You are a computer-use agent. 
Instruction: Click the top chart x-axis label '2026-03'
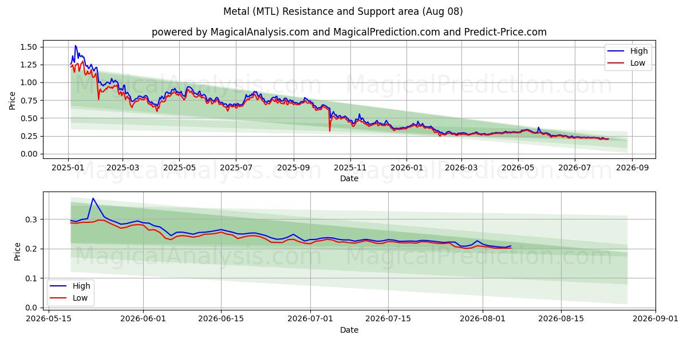click(461, 167)
